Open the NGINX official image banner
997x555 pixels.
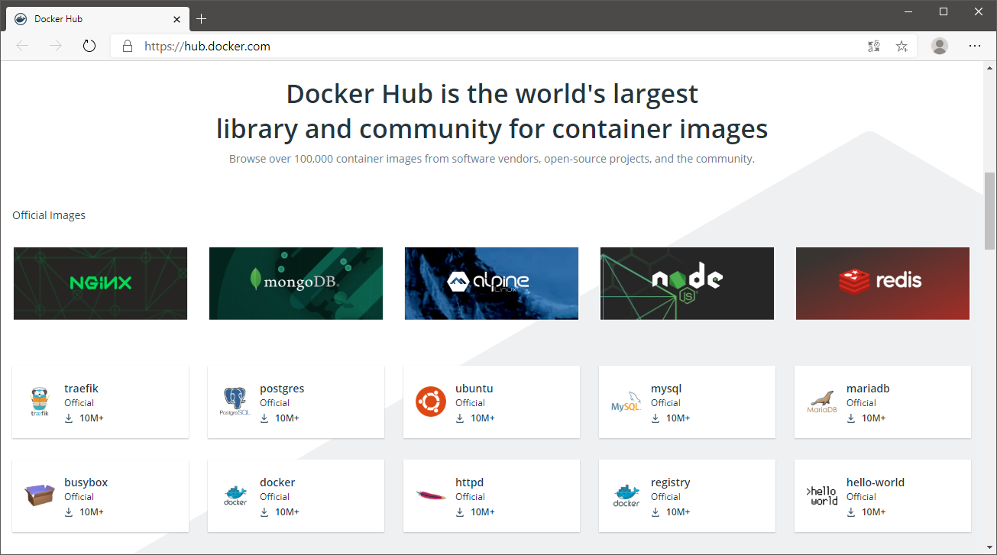pos(100,283)
